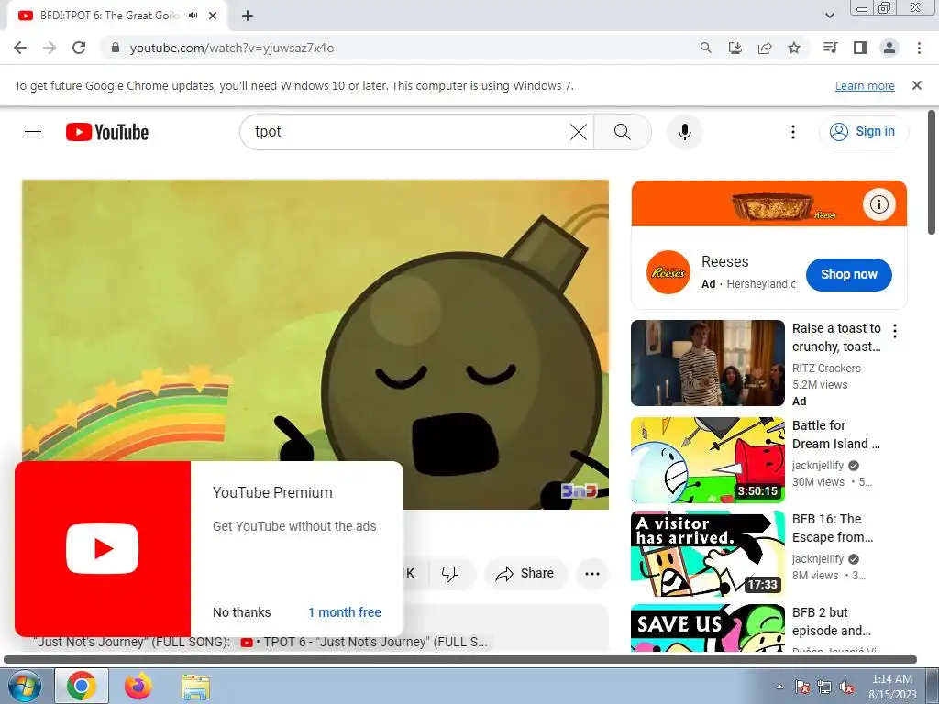
Task: Click the TPOT 6 Just Not's Journey link
Action: pyautogui.click(x=366, y=643)
